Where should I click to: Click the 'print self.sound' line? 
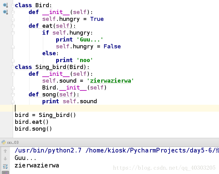click(x=70, y=101)
